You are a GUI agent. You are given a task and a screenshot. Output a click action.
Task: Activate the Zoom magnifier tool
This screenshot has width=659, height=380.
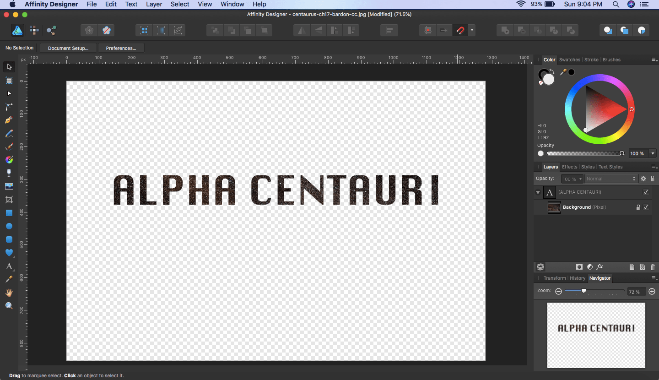click(9, 306)
